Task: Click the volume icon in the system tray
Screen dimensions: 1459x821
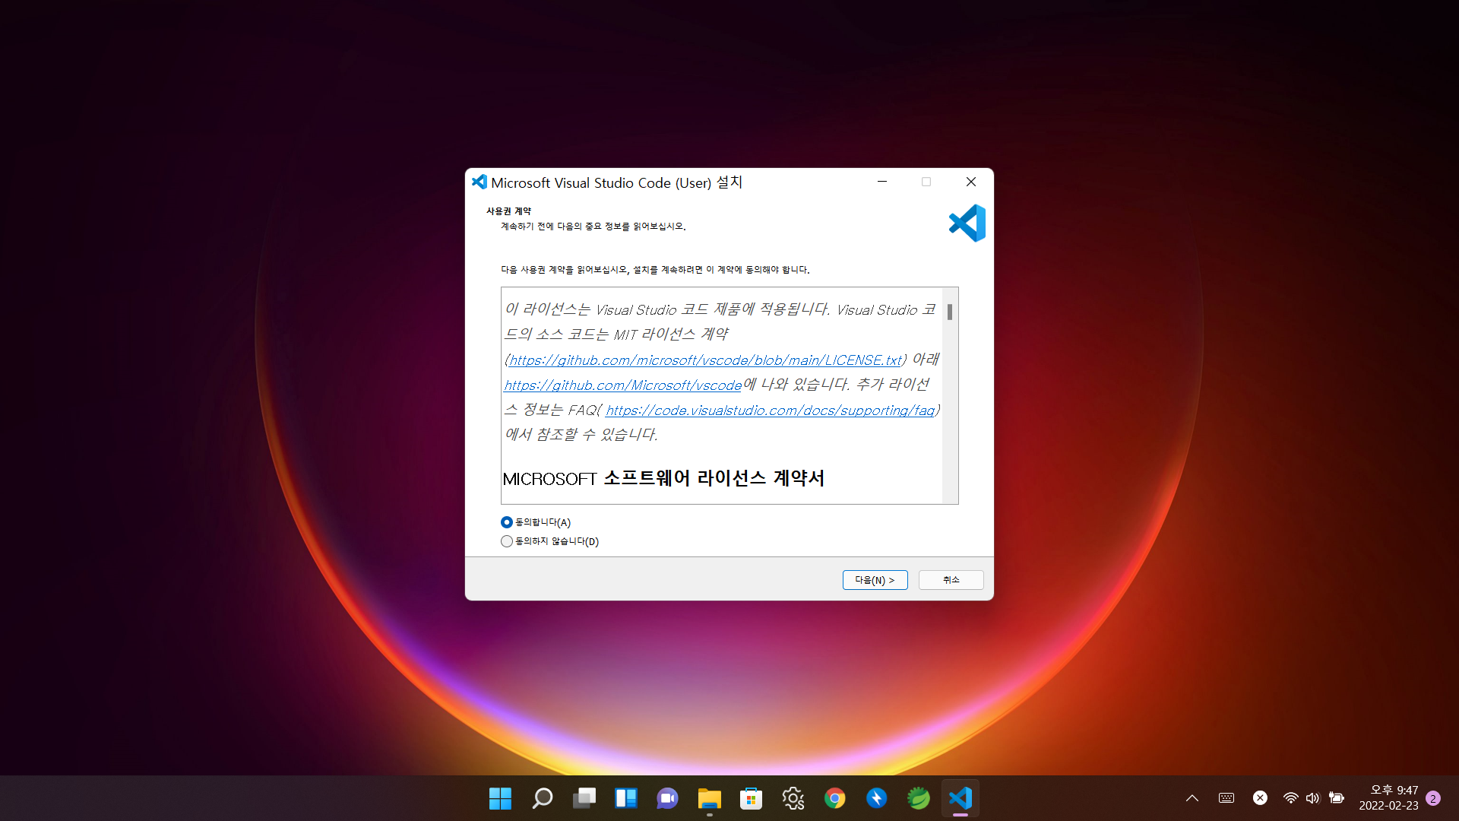Action: coord(1312,798)
